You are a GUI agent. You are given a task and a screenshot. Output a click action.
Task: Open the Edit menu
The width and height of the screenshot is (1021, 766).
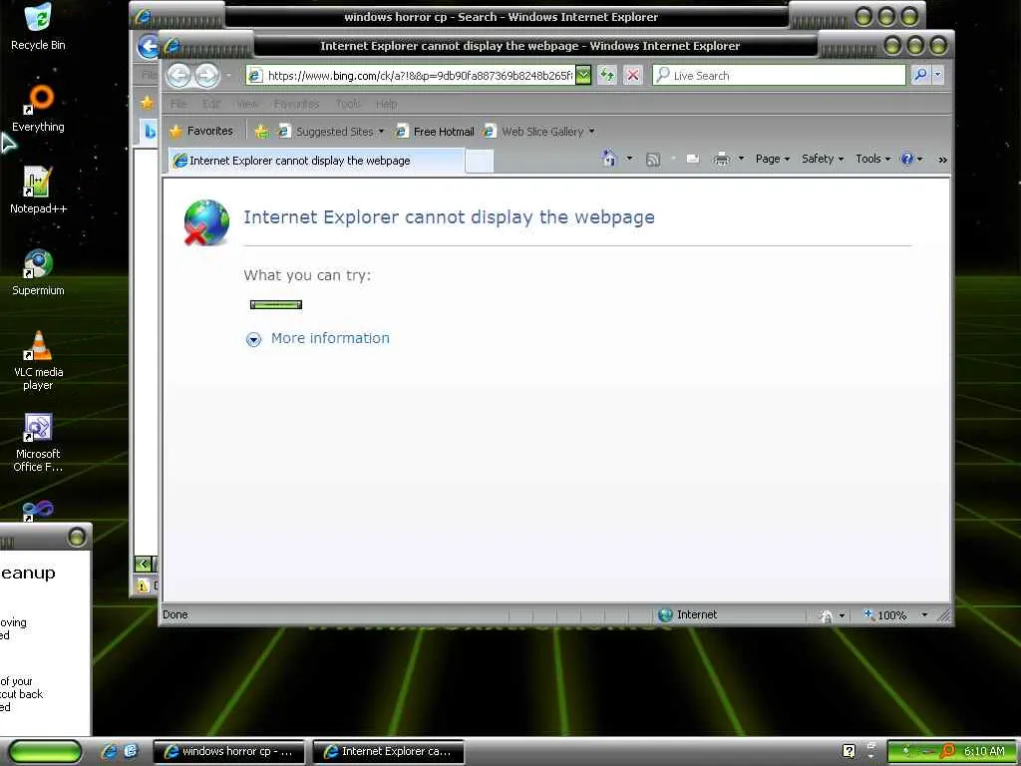coord(211,104)
